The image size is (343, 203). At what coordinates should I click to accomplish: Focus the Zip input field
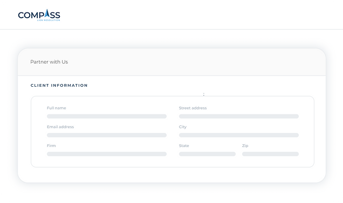click(x=270, y=154)
